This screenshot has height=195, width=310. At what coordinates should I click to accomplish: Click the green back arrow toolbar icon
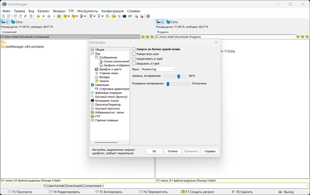click(x=38, y=16)
